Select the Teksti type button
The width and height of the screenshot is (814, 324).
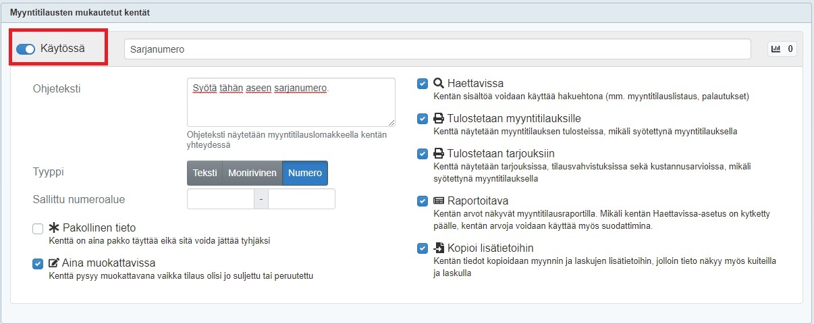tap(205, 173)
